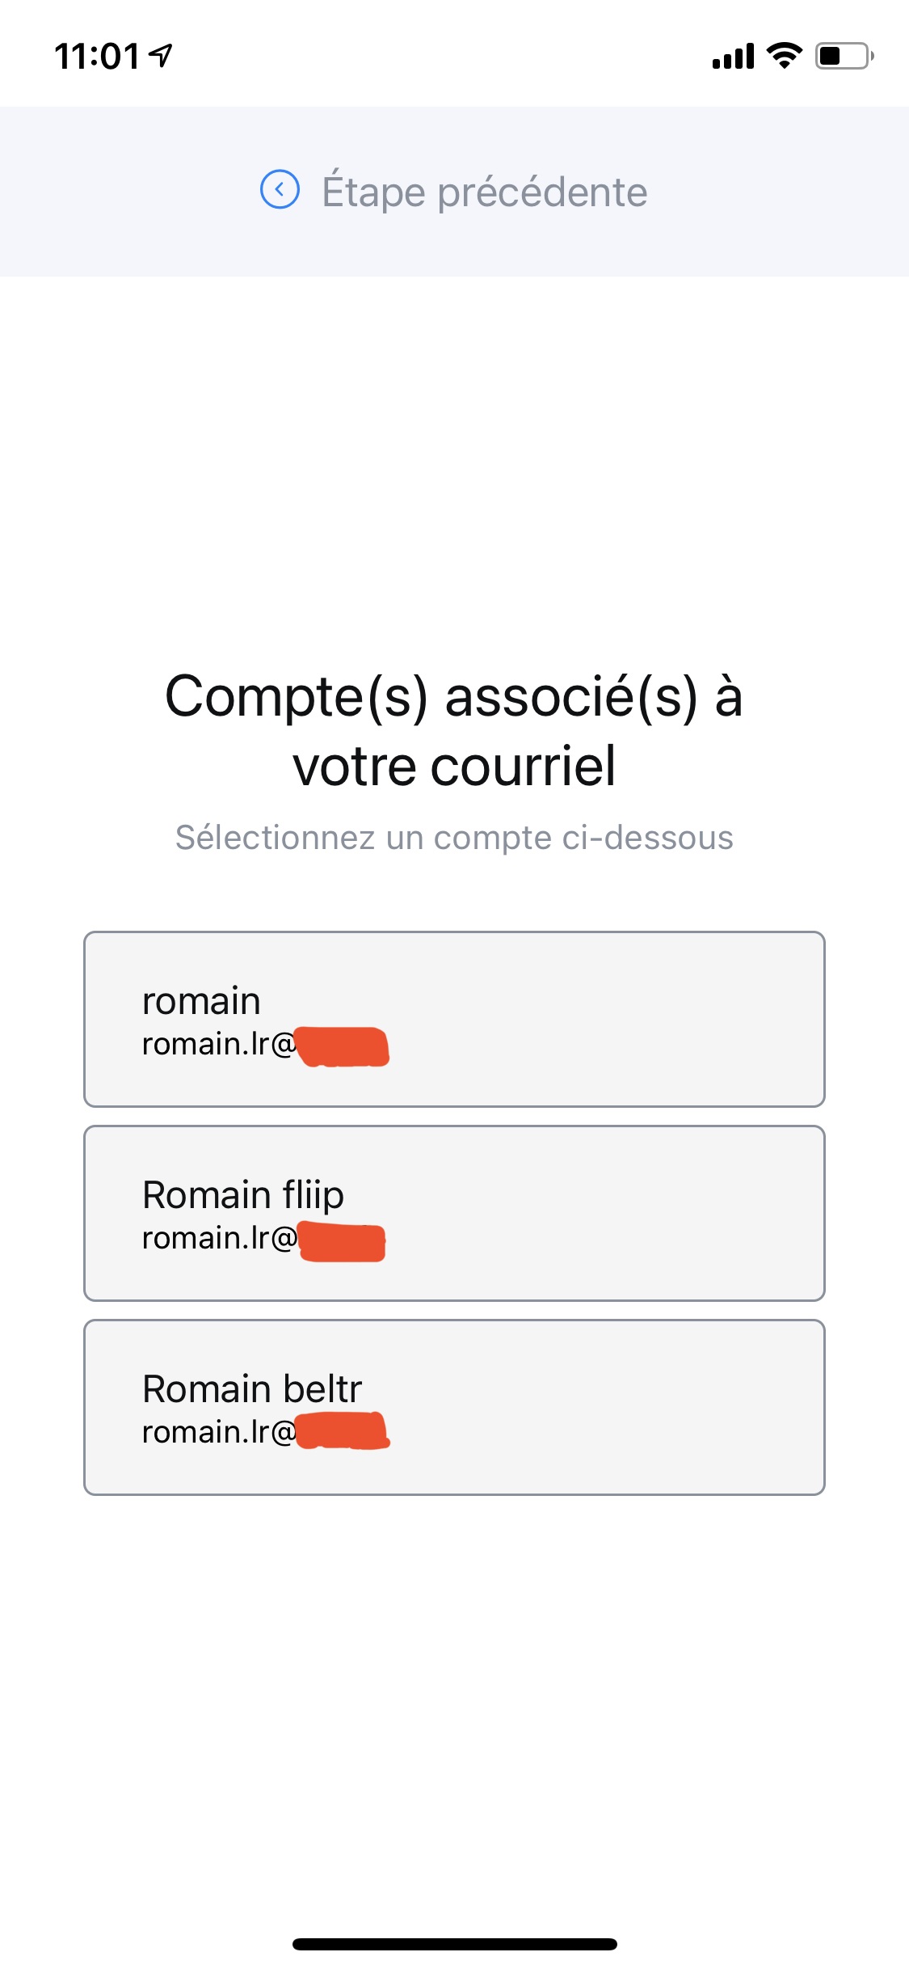Tap the circled back chevron icon
The image size is (909, 1969).
point(280,190)
